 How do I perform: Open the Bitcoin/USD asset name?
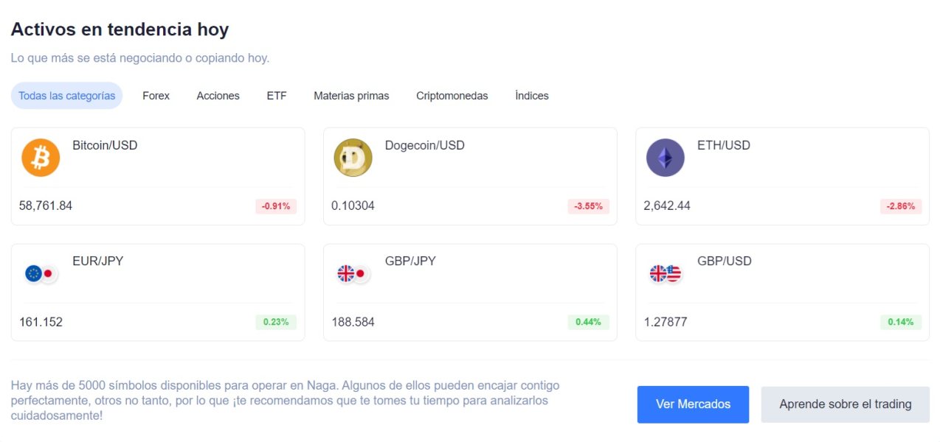pos(105,145)
